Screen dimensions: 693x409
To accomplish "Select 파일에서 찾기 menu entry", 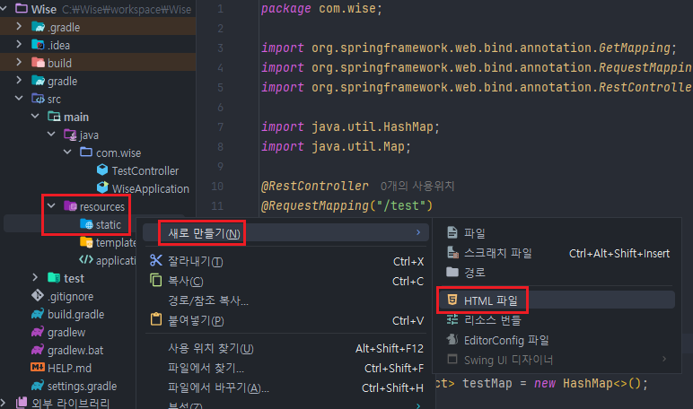I will [285, 368].
